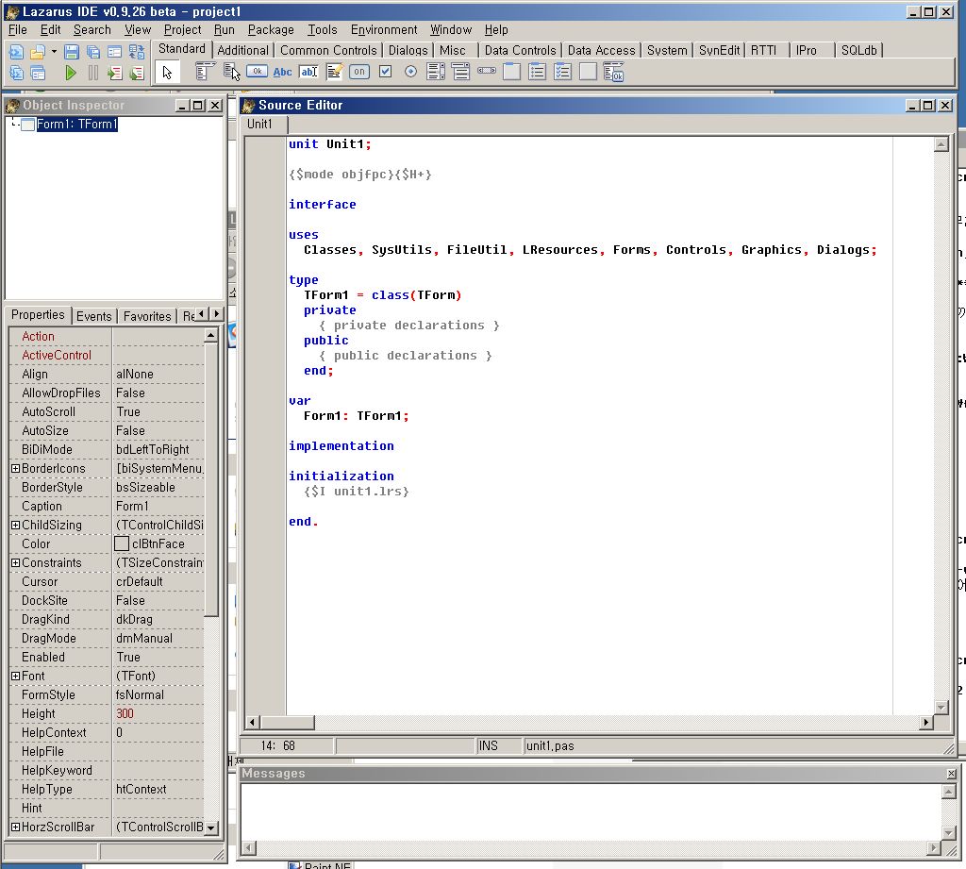The height and width of the screenshot is (869, 966).
Task: Pick the TRadioGroup component icon
Action: (537, 72)
